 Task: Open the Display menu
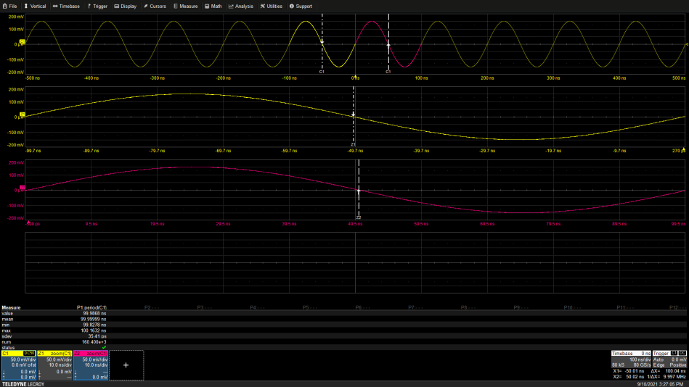[125, 6]
